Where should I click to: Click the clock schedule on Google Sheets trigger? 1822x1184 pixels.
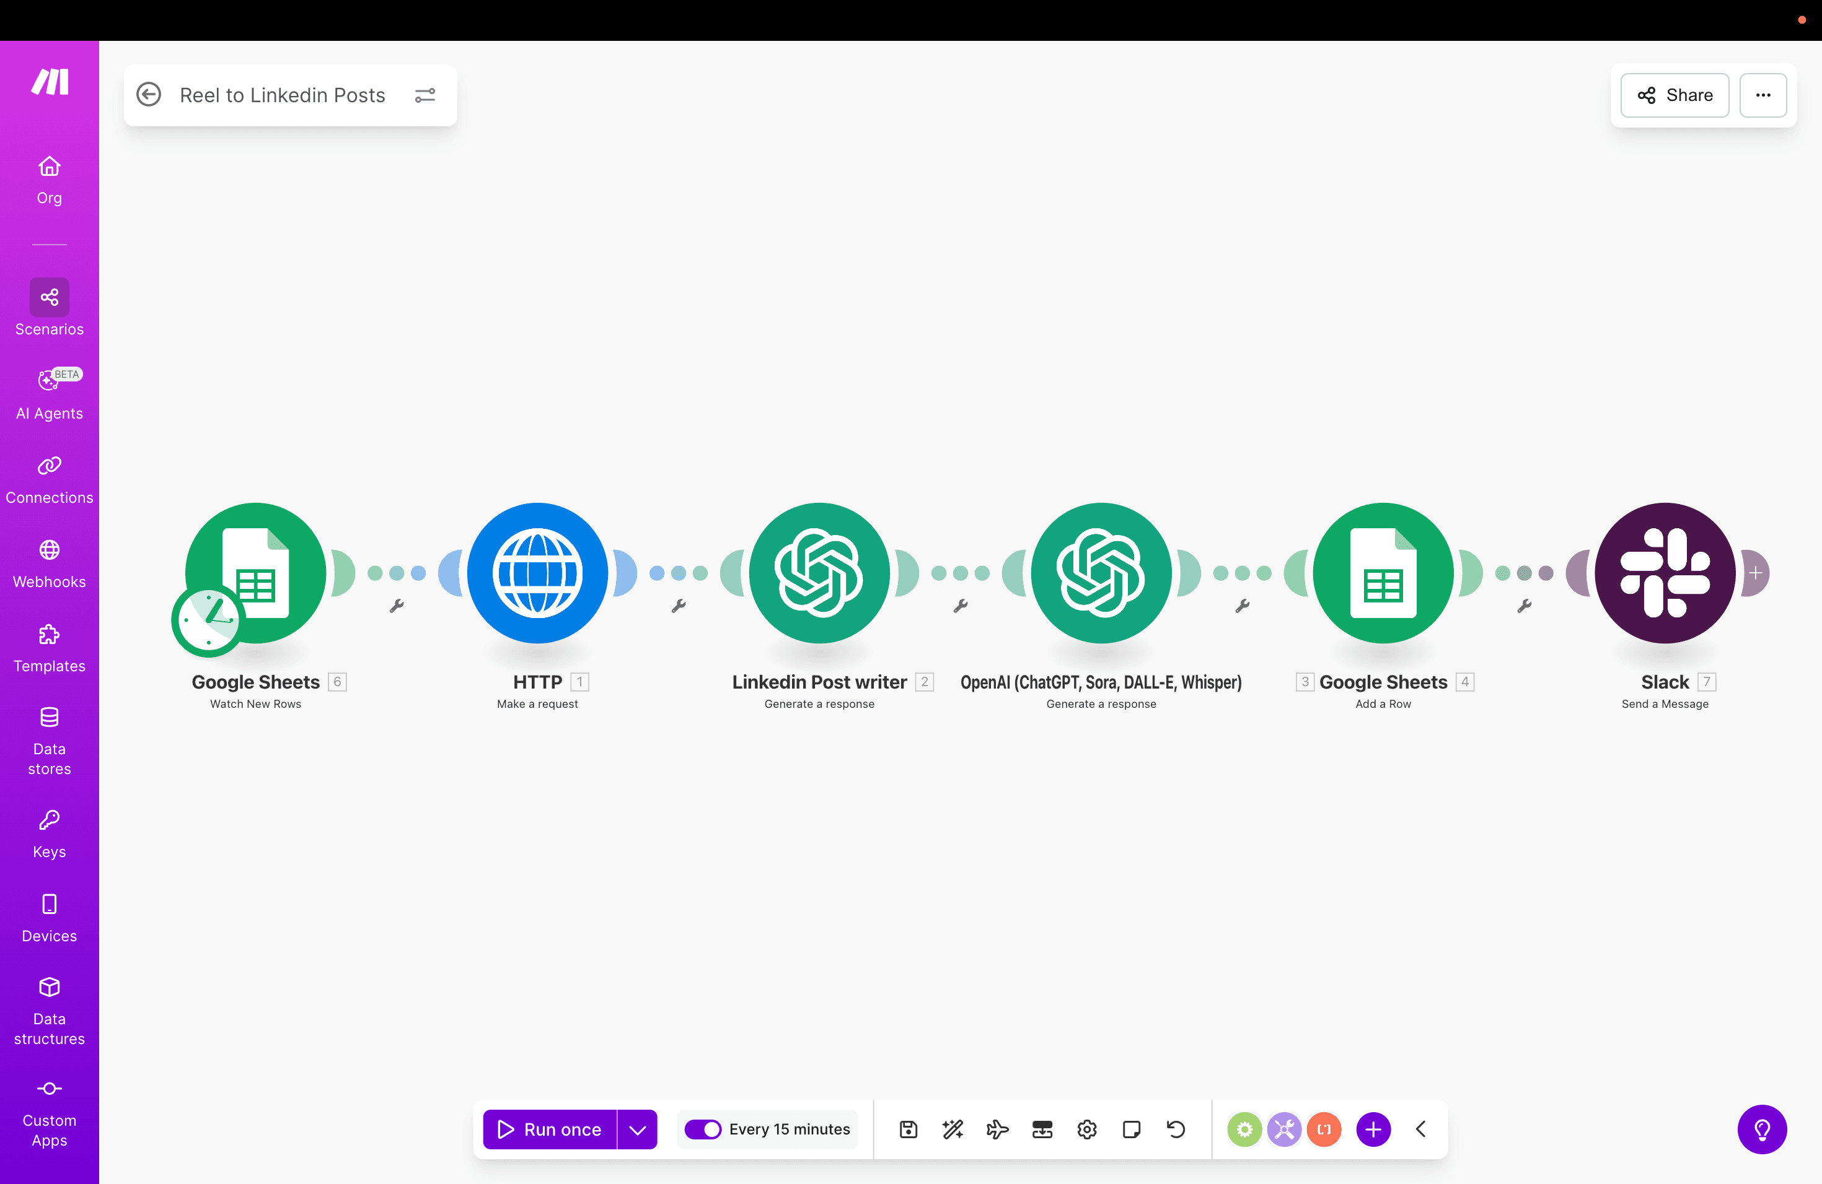point(208,620)
